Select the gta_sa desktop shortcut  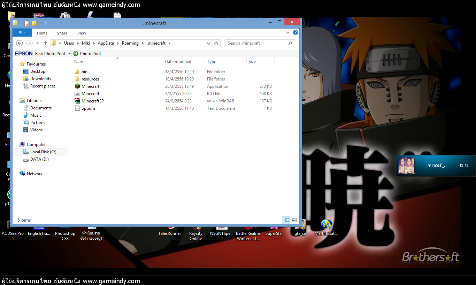300,228
